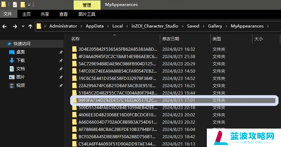Select folder 4F24AA0945F2C2C18A814E9B6AEBC6
Viewport: 281px width, 147px height.
[118, 56]
